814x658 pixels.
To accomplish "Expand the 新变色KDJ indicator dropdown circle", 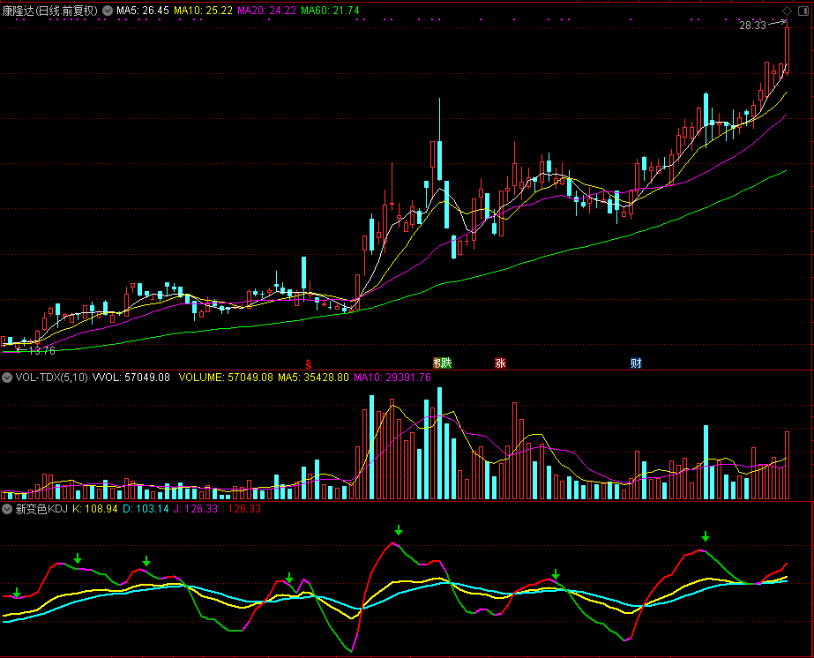I will [7, 509].
